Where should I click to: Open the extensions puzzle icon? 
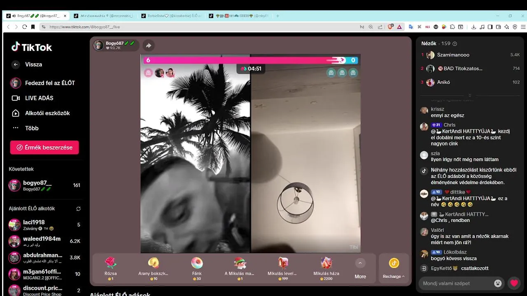(452, 27)
